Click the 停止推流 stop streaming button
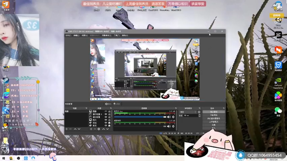Image resolution: width=287 pixels, height=161 pixels. (x=213, y=112)
